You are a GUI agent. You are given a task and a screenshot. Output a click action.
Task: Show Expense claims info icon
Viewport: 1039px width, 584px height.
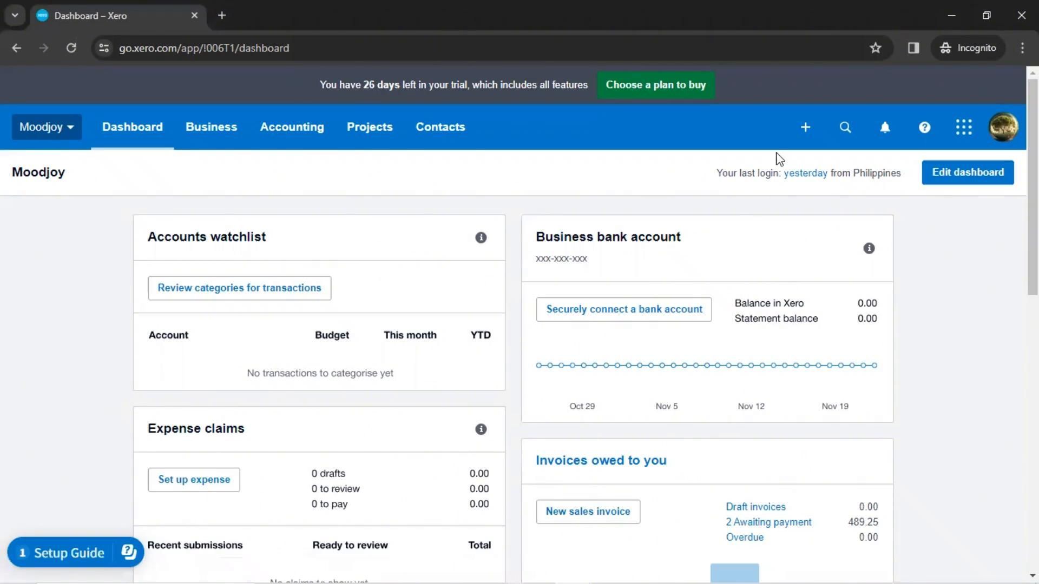coord(481,429)
